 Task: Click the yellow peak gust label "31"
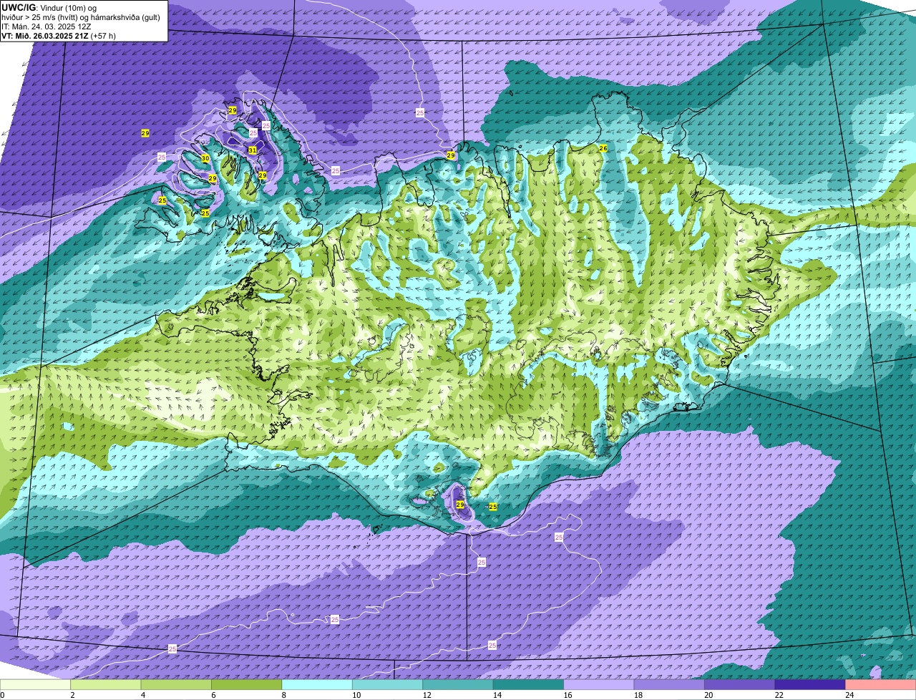tap(252, 150)
